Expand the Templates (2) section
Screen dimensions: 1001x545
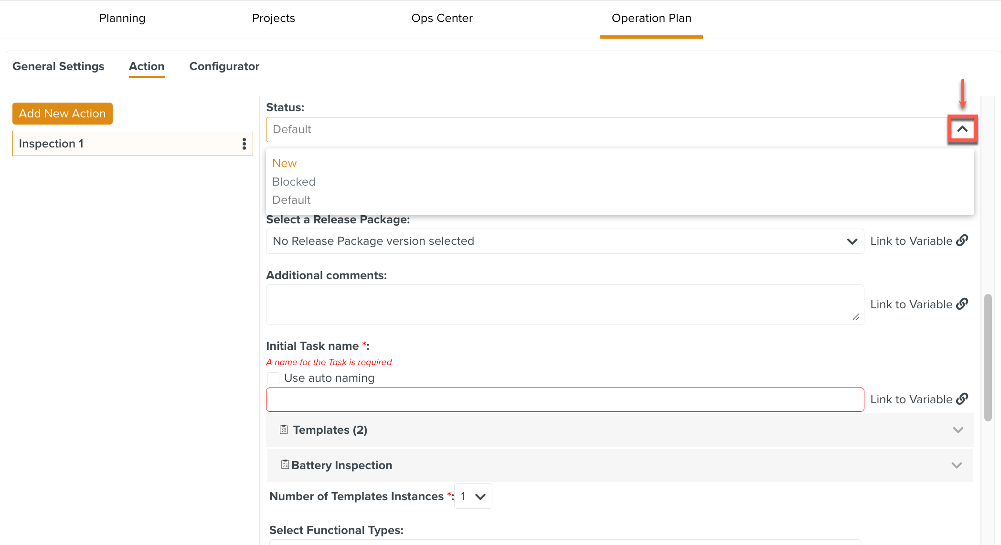tap(958, 430)
